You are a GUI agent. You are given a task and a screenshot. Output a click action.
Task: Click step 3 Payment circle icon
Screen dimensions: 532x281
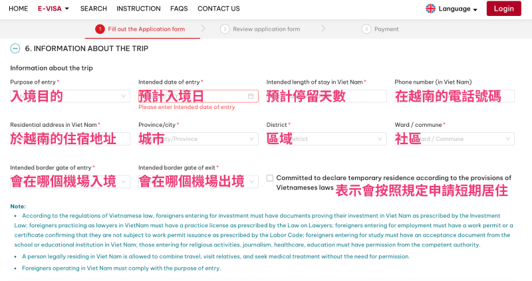pos(366,29)
